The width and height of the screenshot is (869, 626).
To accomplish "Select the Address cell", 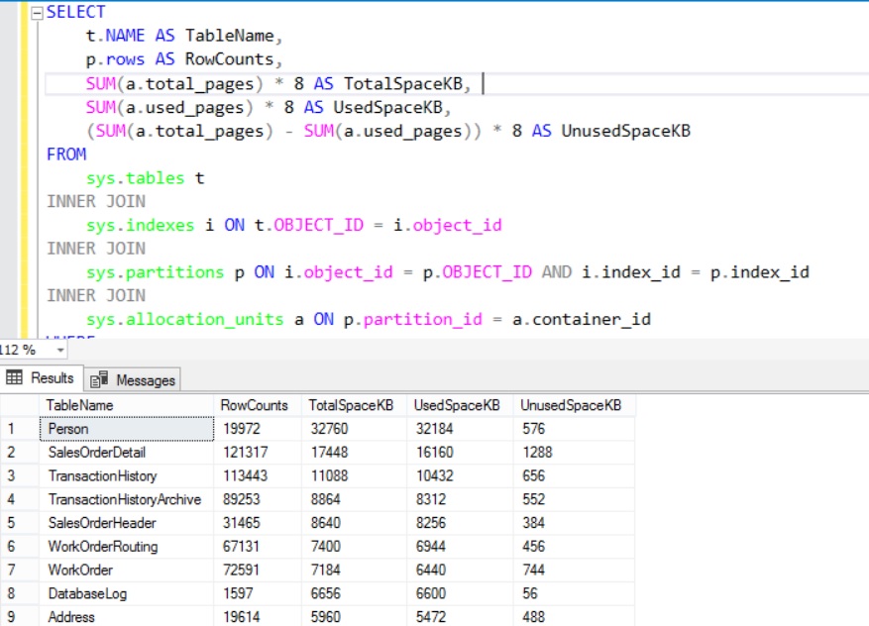I will pos(127,616).
